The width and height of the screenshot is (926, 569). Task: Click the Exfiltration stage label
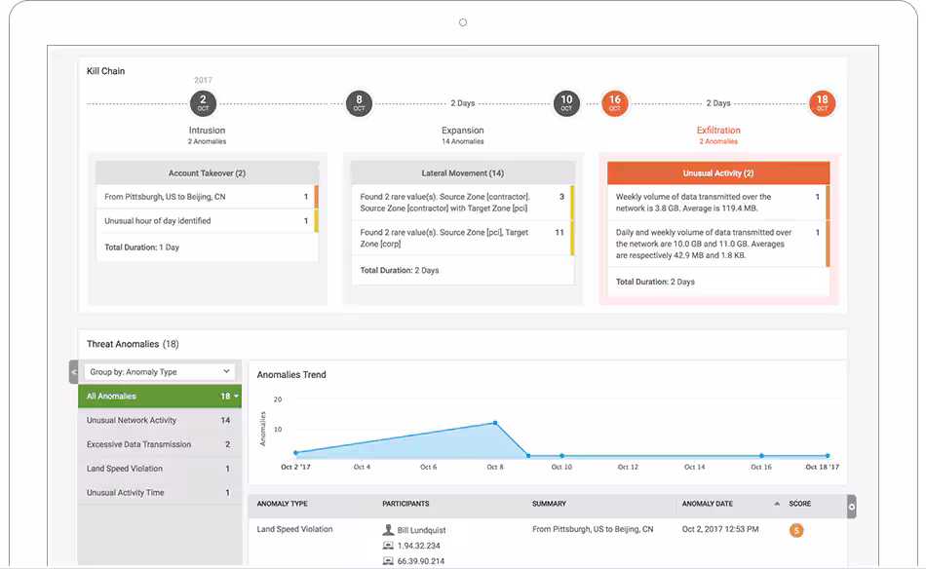(717, 131)
